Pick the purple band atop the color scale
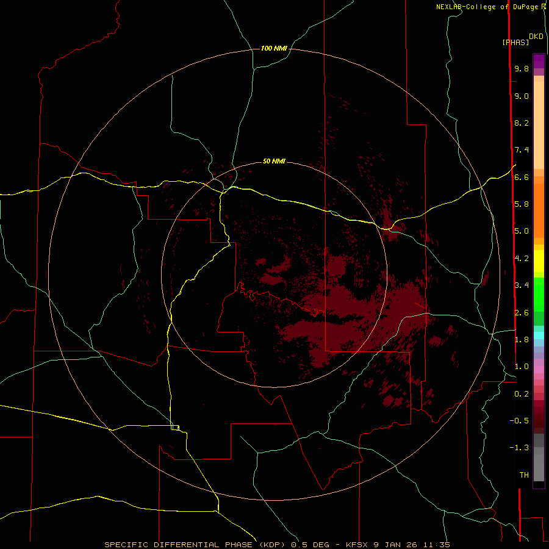549x549 pixels. (x=539, y=62)
